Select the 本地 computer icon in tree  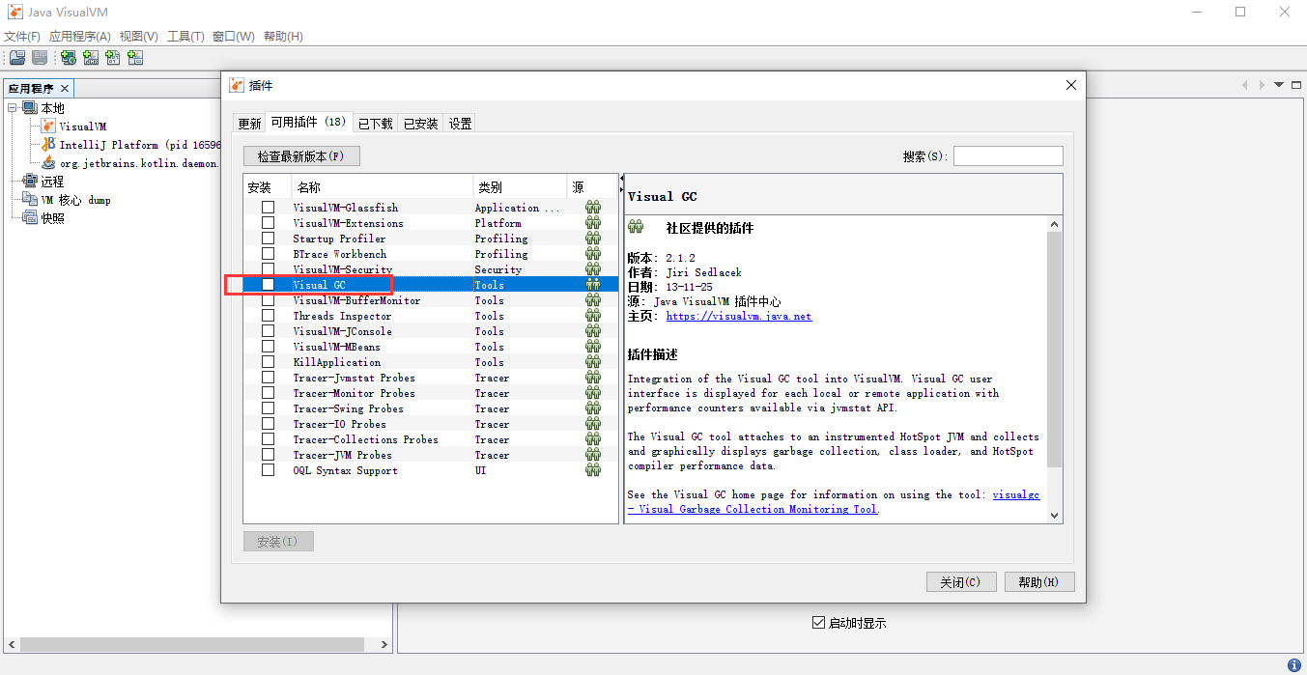point(30,108)
